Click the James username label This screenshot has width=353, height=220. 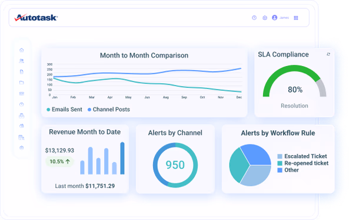tap(284, 18)
